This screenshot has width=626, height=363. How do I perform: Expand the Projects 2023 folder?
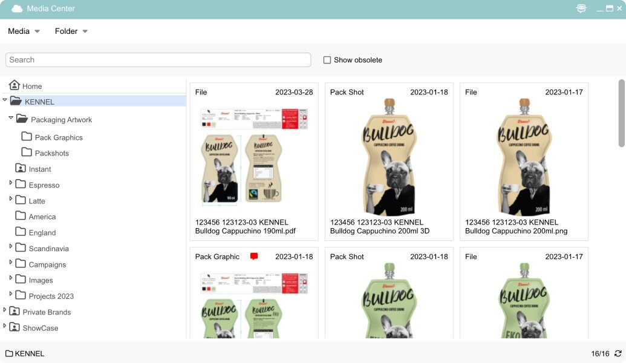[x=11, y=293]
